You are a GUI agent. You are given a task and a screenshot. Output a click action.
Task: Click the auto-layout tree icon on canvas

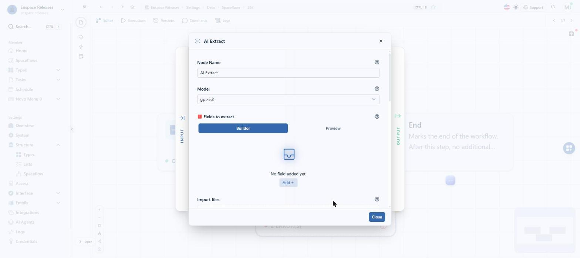click(99, 234)
